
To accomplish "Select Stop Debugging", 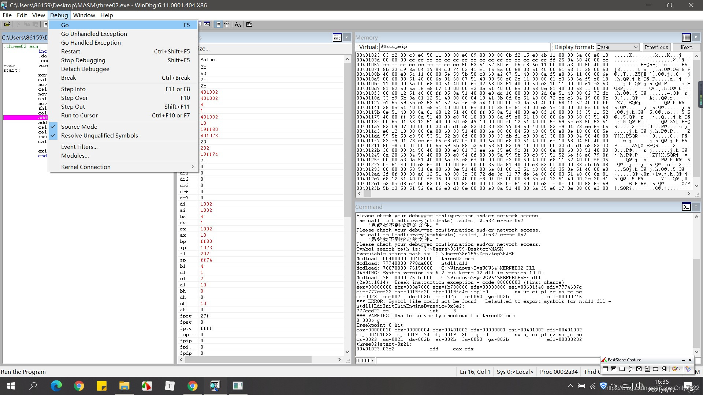I will (123, 60).
